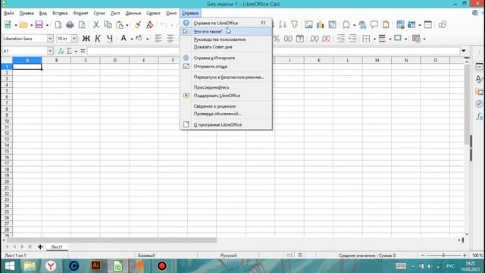
Task: Open the background color dropdown arrow
Action: pos(147,39)
